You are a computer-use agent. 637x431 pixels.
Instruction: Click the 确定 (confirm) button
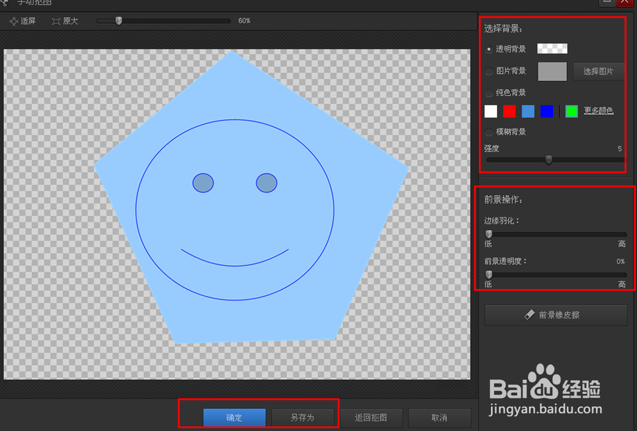pos(234,418)
